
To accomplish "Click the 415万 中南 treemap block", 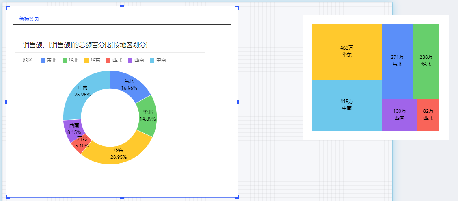I will (346, 105).
